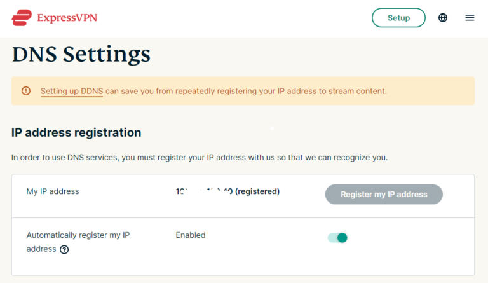The width and height of the screenshot is (488, 283).
Task: Click the warning icon in the DDNS banner
Action: click(26, 91)
